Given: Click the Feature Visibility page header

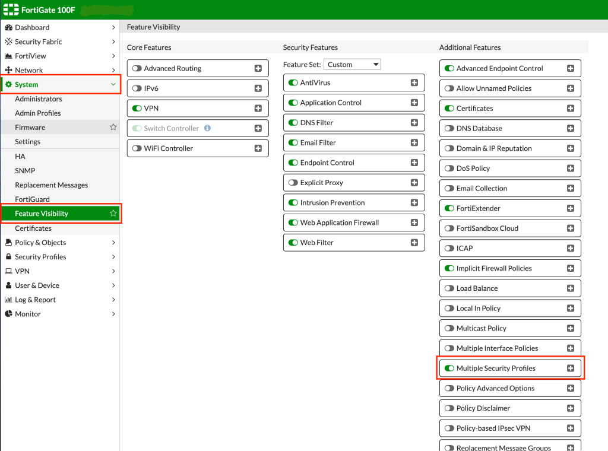Looking at the screenshot, I should 154,27.
